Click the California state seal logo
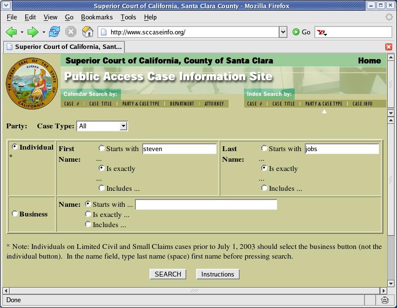The image size is (397, 308). point(32,84)
